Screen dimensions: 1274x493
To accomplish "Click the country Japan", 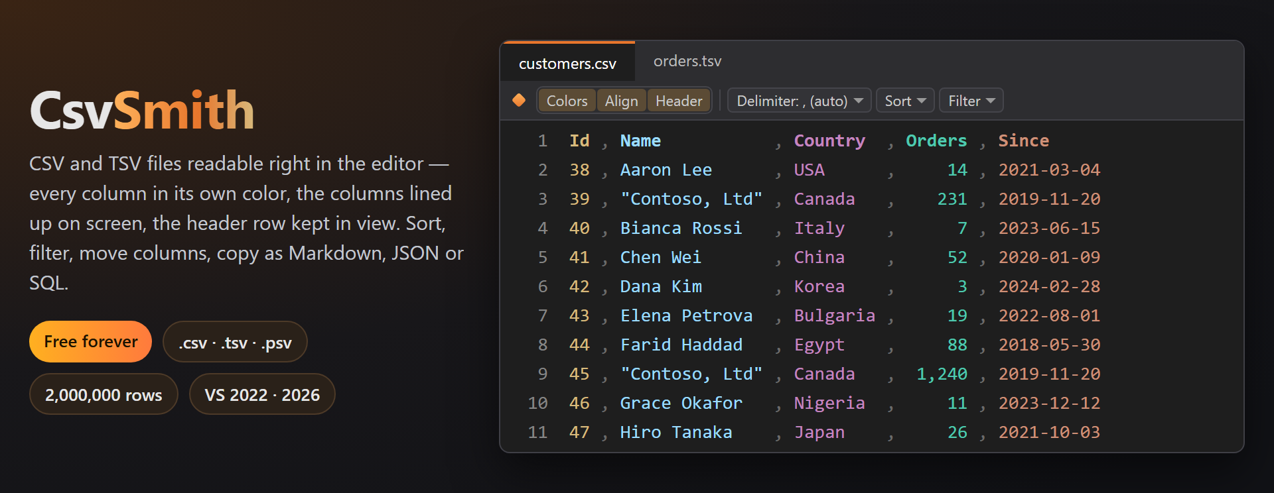I will pyautogui.click(x=819, y=432).
